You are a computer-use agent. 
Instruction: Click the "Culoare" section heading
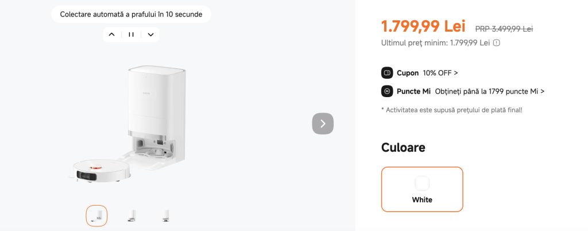pyautogui.click(x=403, y=148)
